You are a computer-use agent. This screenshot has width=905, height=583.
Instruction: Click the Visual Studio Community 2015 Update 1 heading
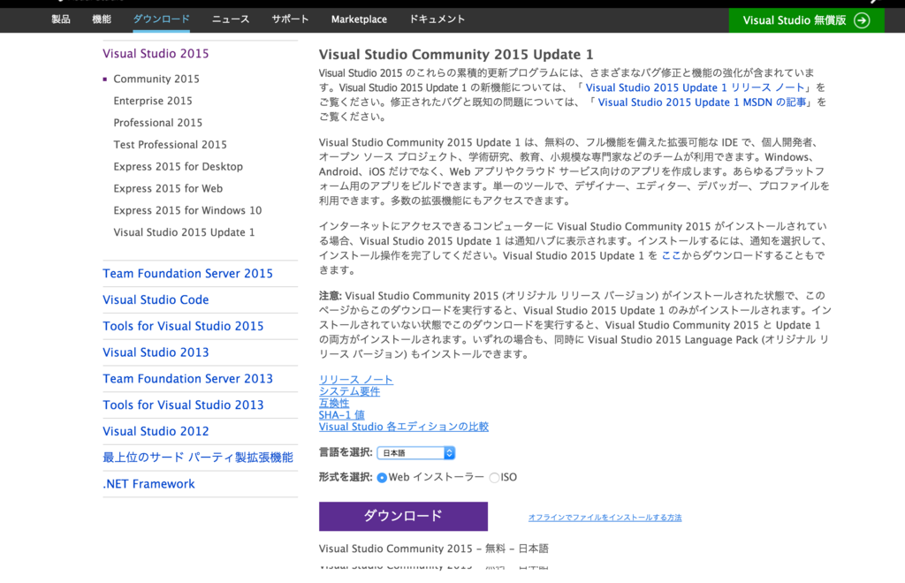(456, 54)
